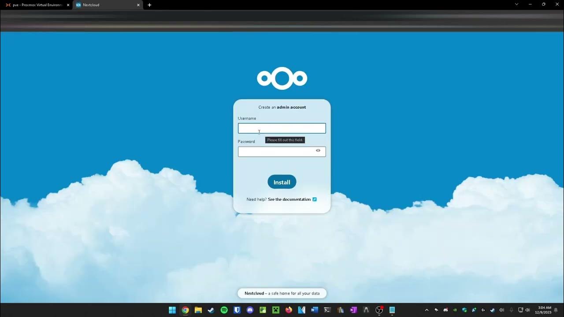Click the Nextcloud logo
The image size is (564, 317).
point(282,78)
